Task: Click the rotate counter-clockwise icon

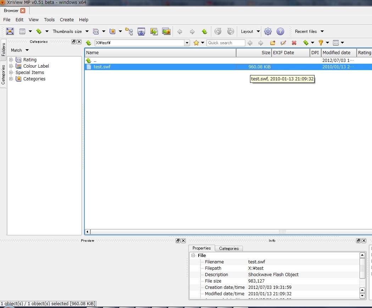Action: pyautogui.click(x=218, y=31)
